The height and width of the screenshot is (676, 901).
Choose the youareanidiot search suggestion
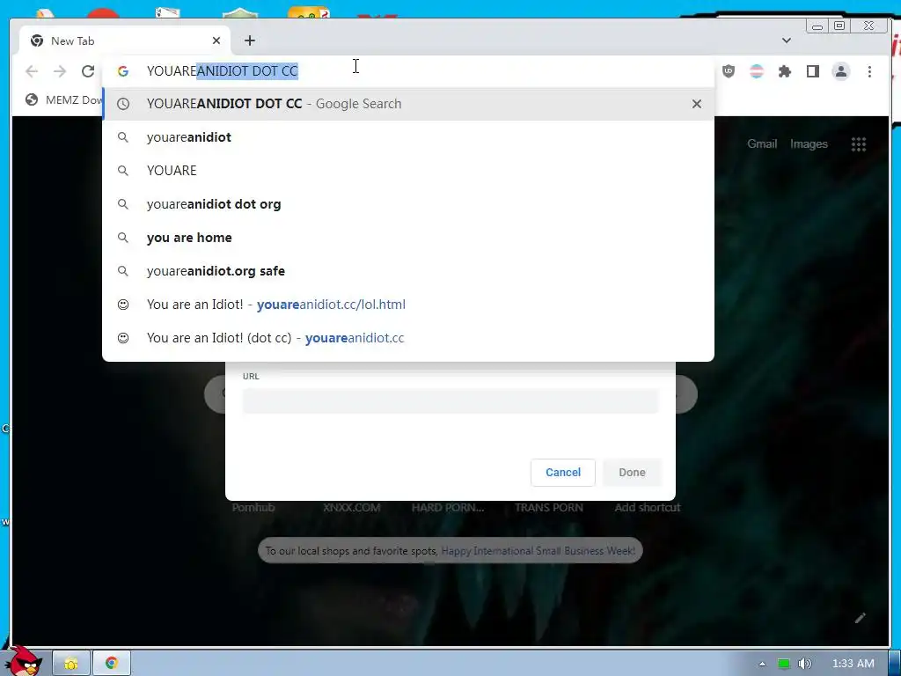[408, 137]
